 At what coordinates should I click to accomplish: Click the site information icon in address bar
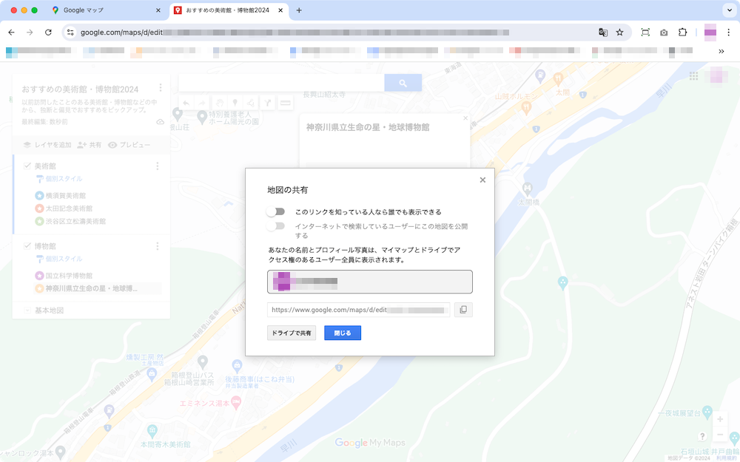[x=70, y=32]
